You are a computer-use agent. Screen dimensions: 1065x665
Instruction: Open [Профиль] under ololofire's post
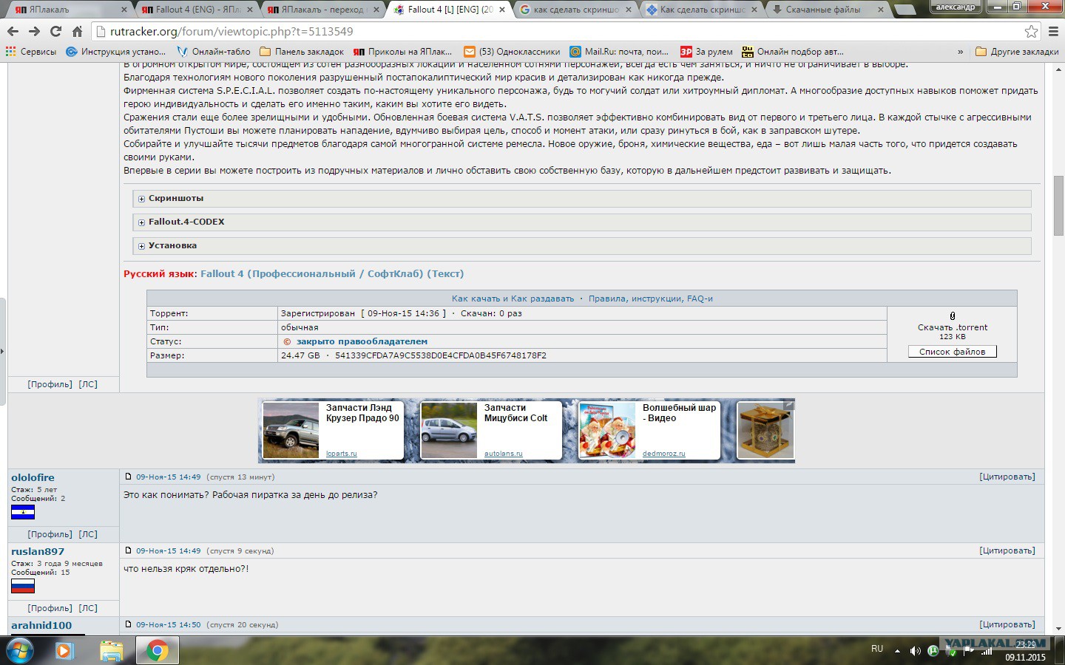pyautogui.click(x=50, y=534)
